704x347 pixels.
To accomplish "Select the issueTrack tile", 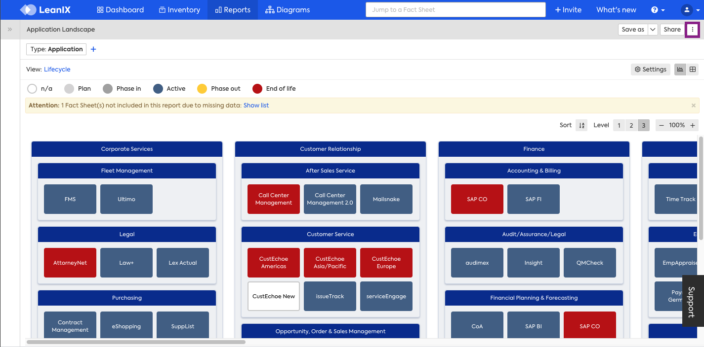I will click(330, 296).
